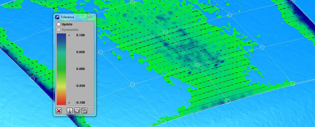Click the Tolerance dialog title text

pyautogui.click(x=67, y=17)
